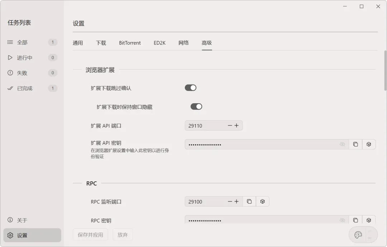Copy the 扩展 API 密钥
The image size is (387, 247).
click(x=355, y=144)
